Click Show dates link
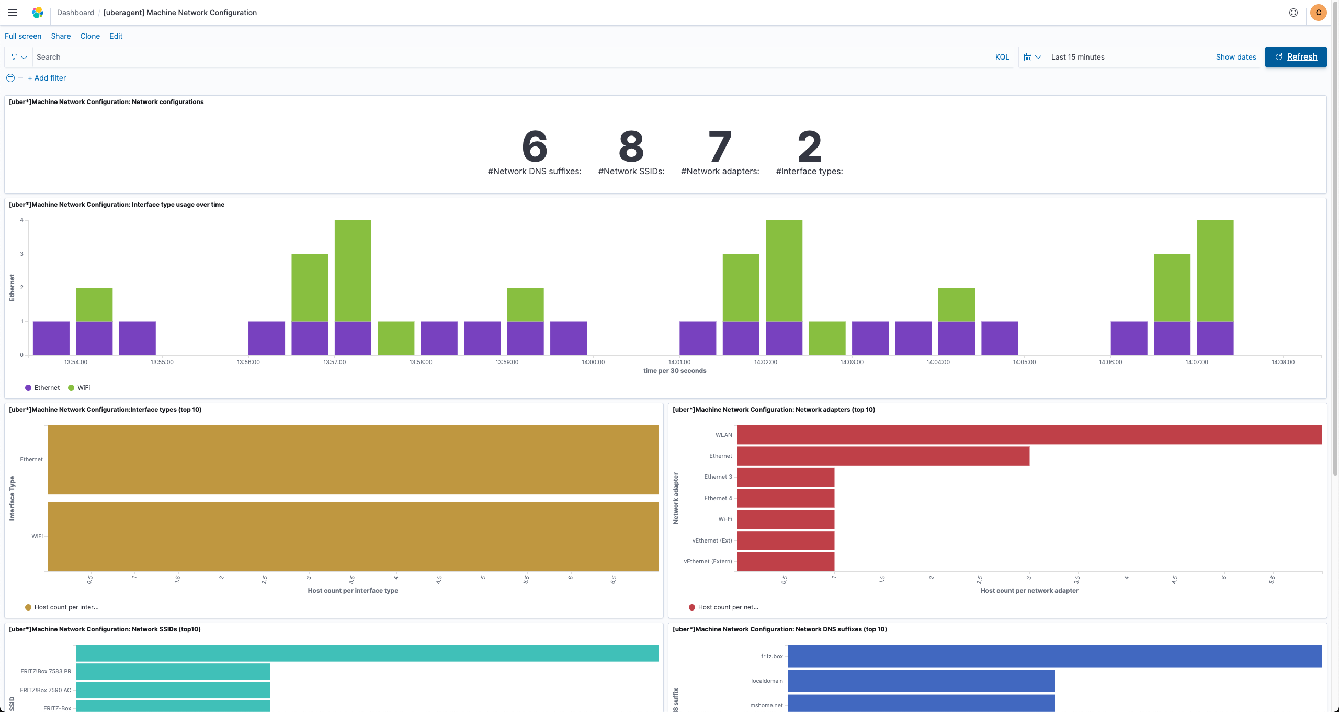1339x712 pixels. [x=1235, y=57]
